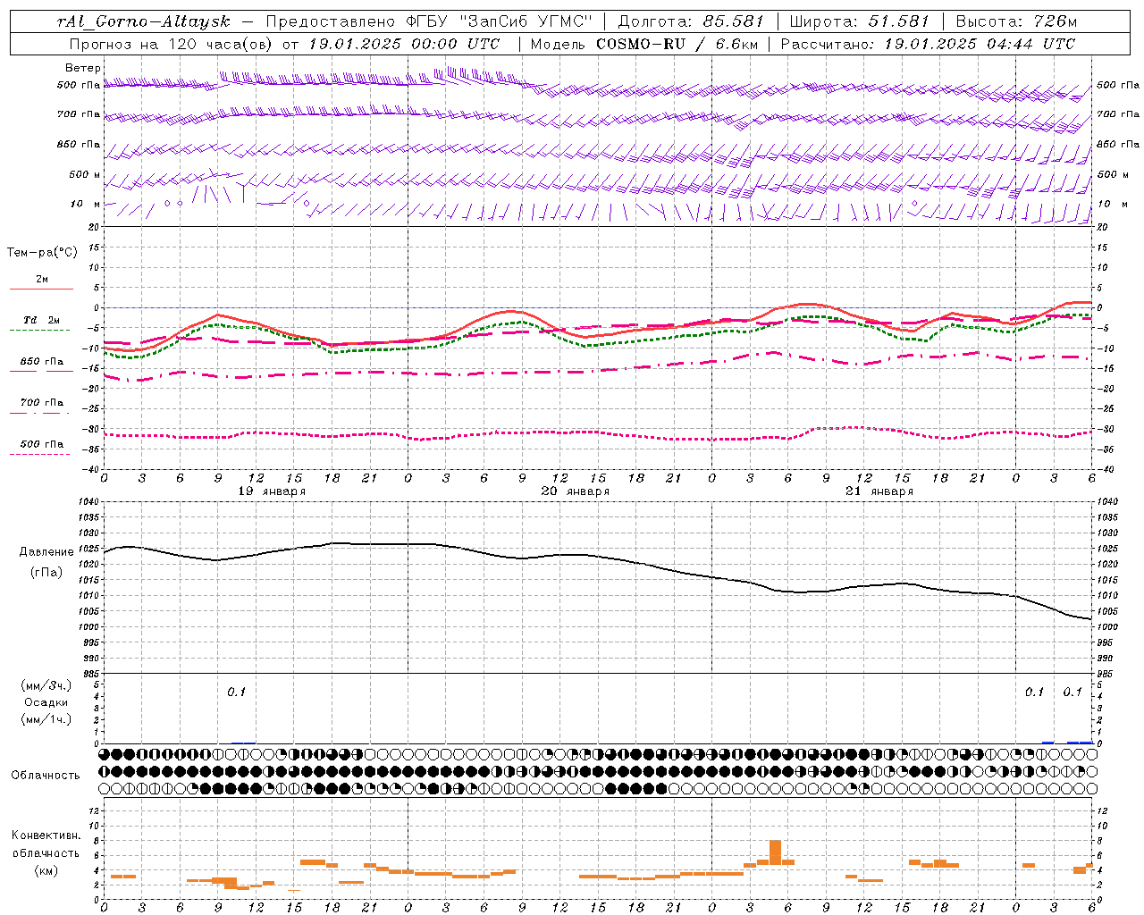Click the Конвективн. panel label
The width and height of the screenshot is (1144, 915).
pos(46,835)
